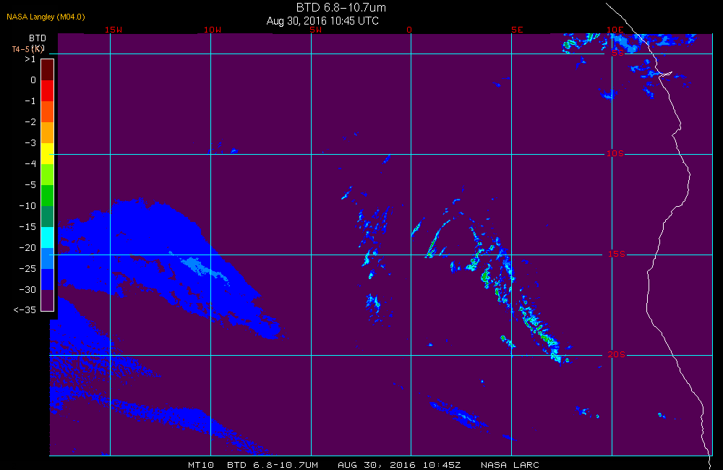Click the dark red >1 color band
Image resolution: width=723 pixels, height=470 pixels.
48,70
